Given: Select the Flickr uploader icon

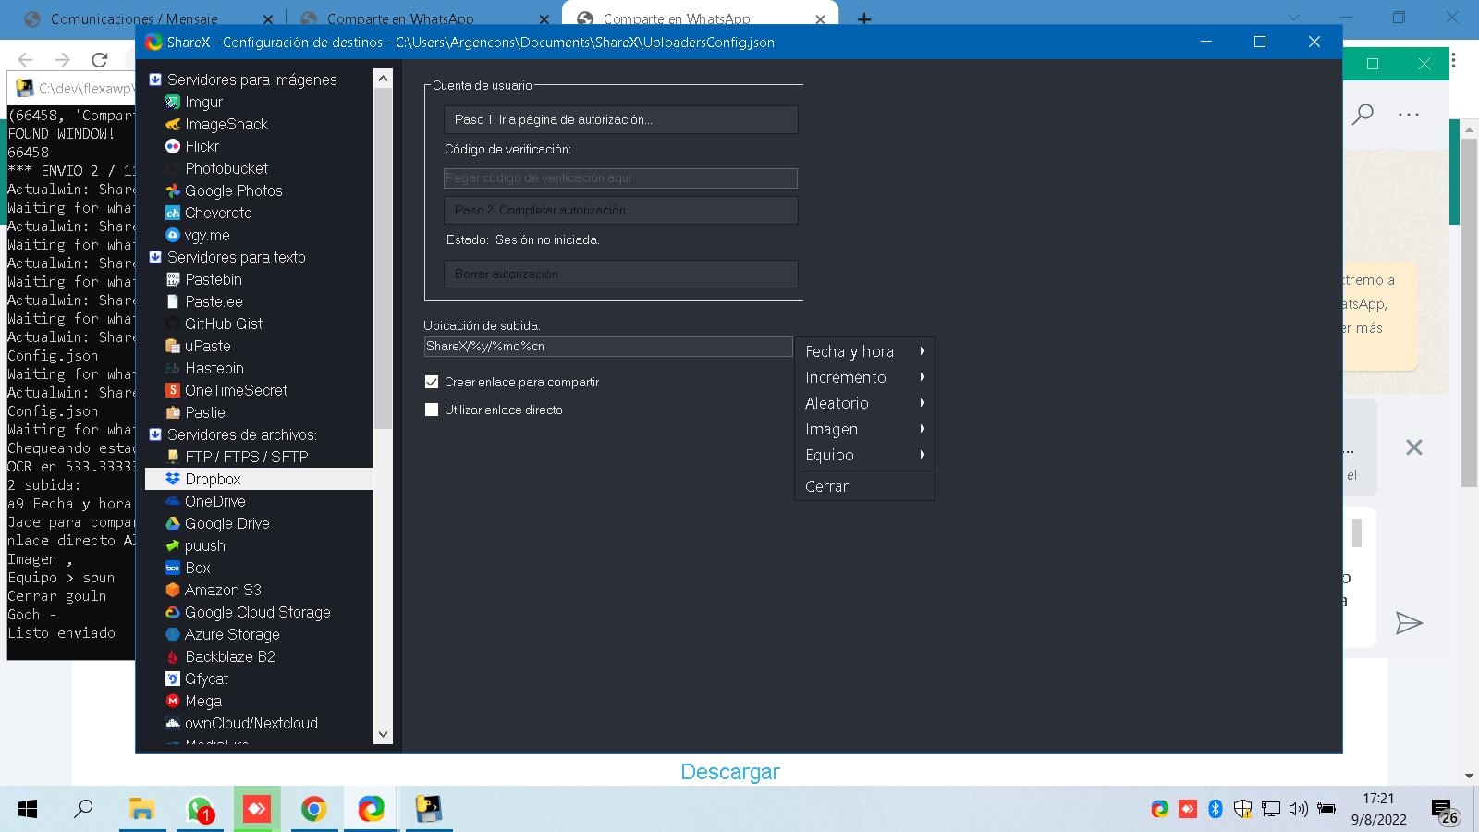Looking at the screenshot, I should [x=172, y=146].
